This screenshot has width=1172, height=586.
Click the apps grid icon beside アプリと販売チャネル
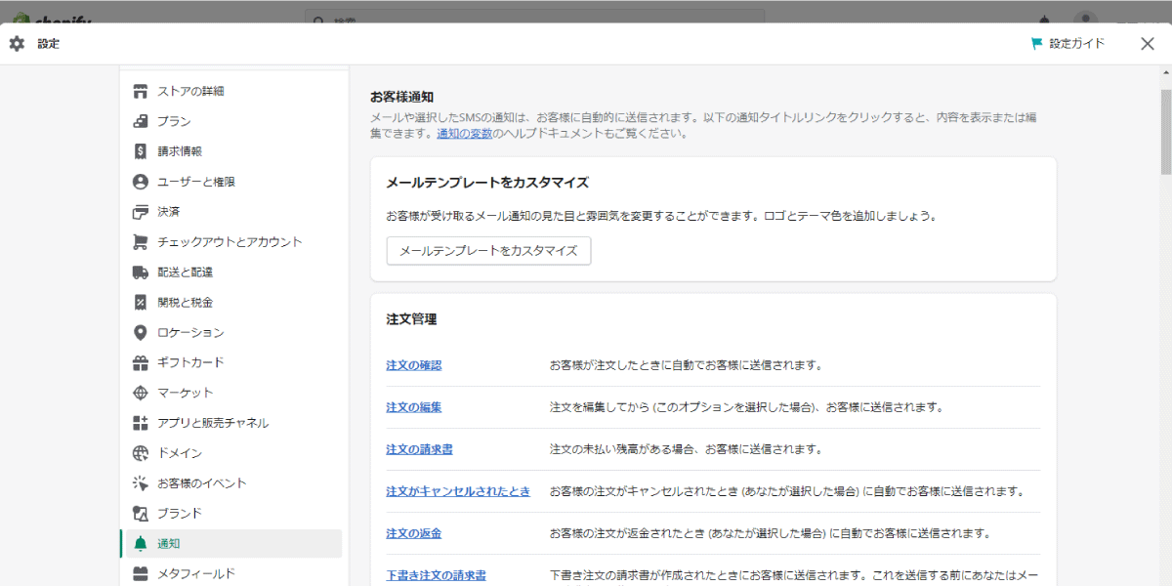(x=141, y=423)
